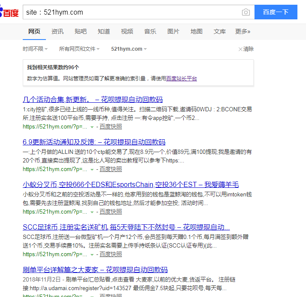Switch to the 资讯 tab

coord(58,31)
